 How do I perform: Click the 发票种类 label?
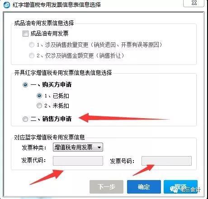point(34,148)
